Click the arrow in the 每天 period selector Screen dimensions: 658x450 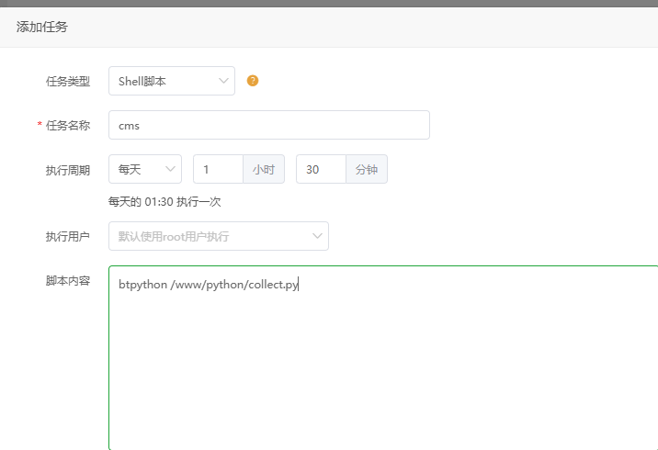click(x=170, y=169)
